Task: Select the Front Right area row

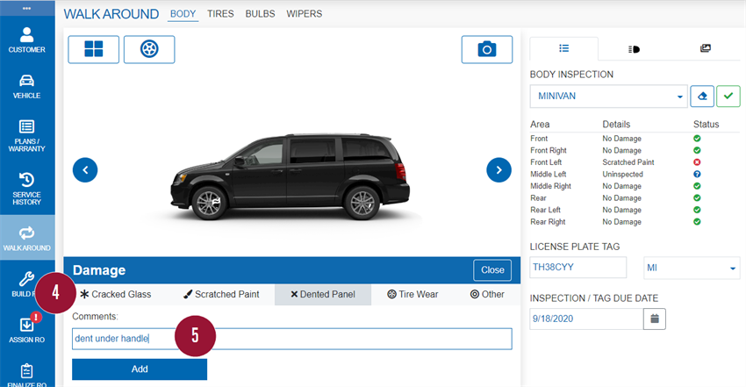Action: [635, 150]
